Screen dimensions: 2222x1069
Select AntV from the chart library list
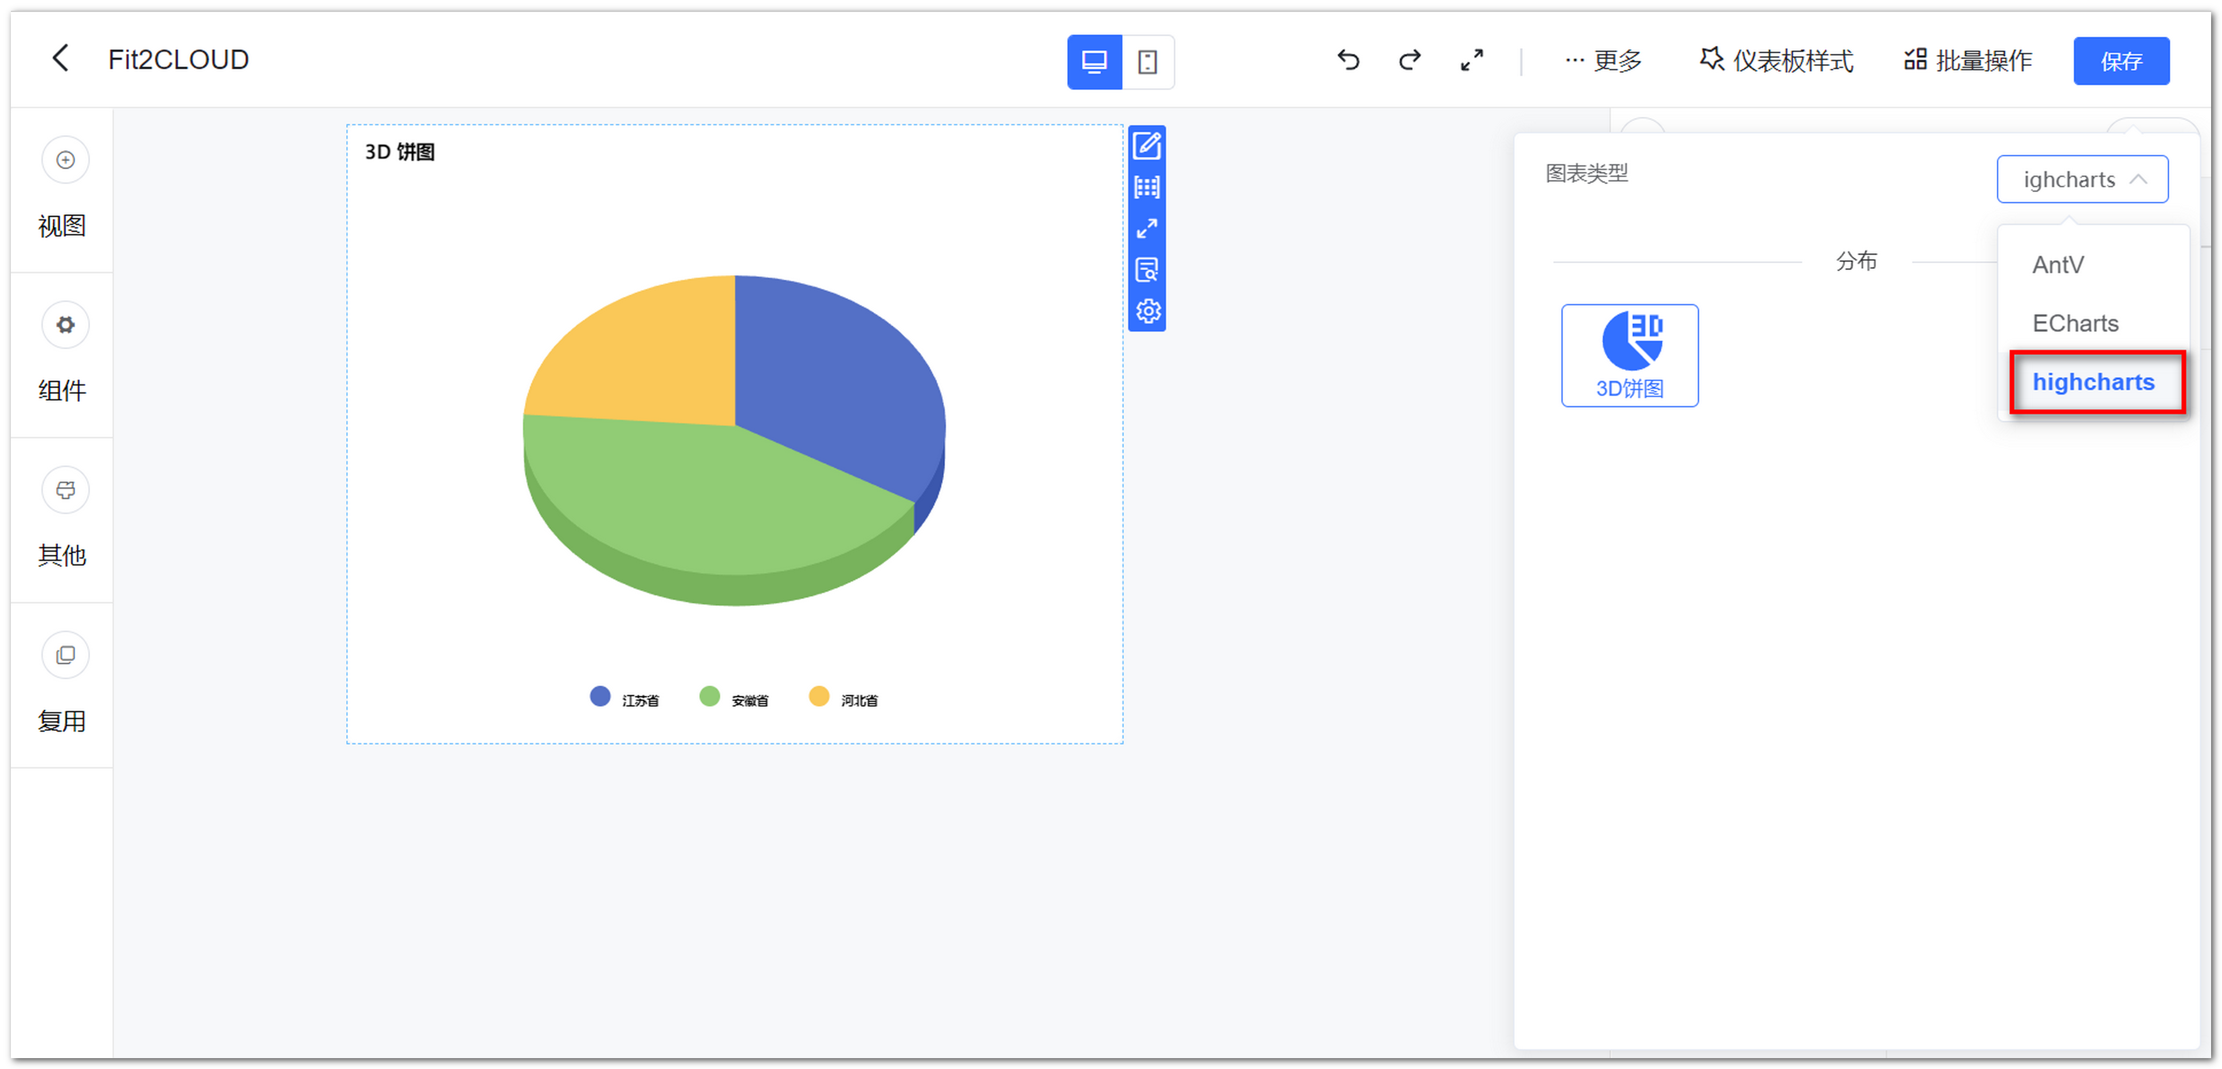[x=2058, y=265]
